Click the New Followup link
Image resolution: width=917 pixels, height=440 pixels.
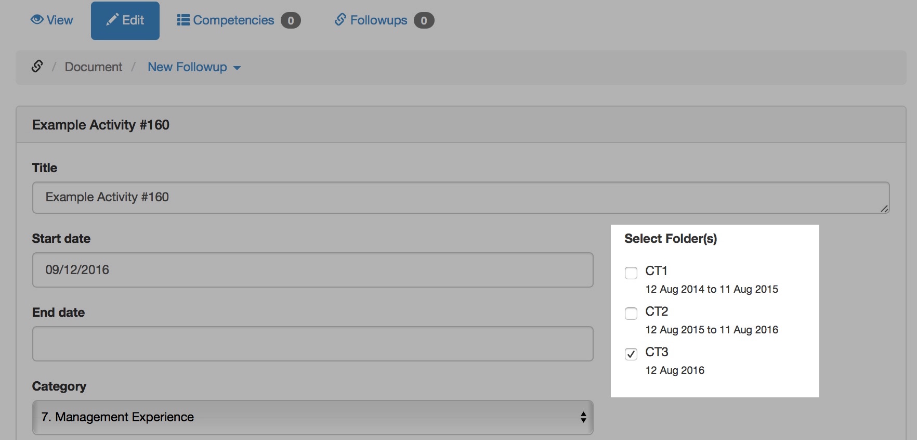(187, 67)
